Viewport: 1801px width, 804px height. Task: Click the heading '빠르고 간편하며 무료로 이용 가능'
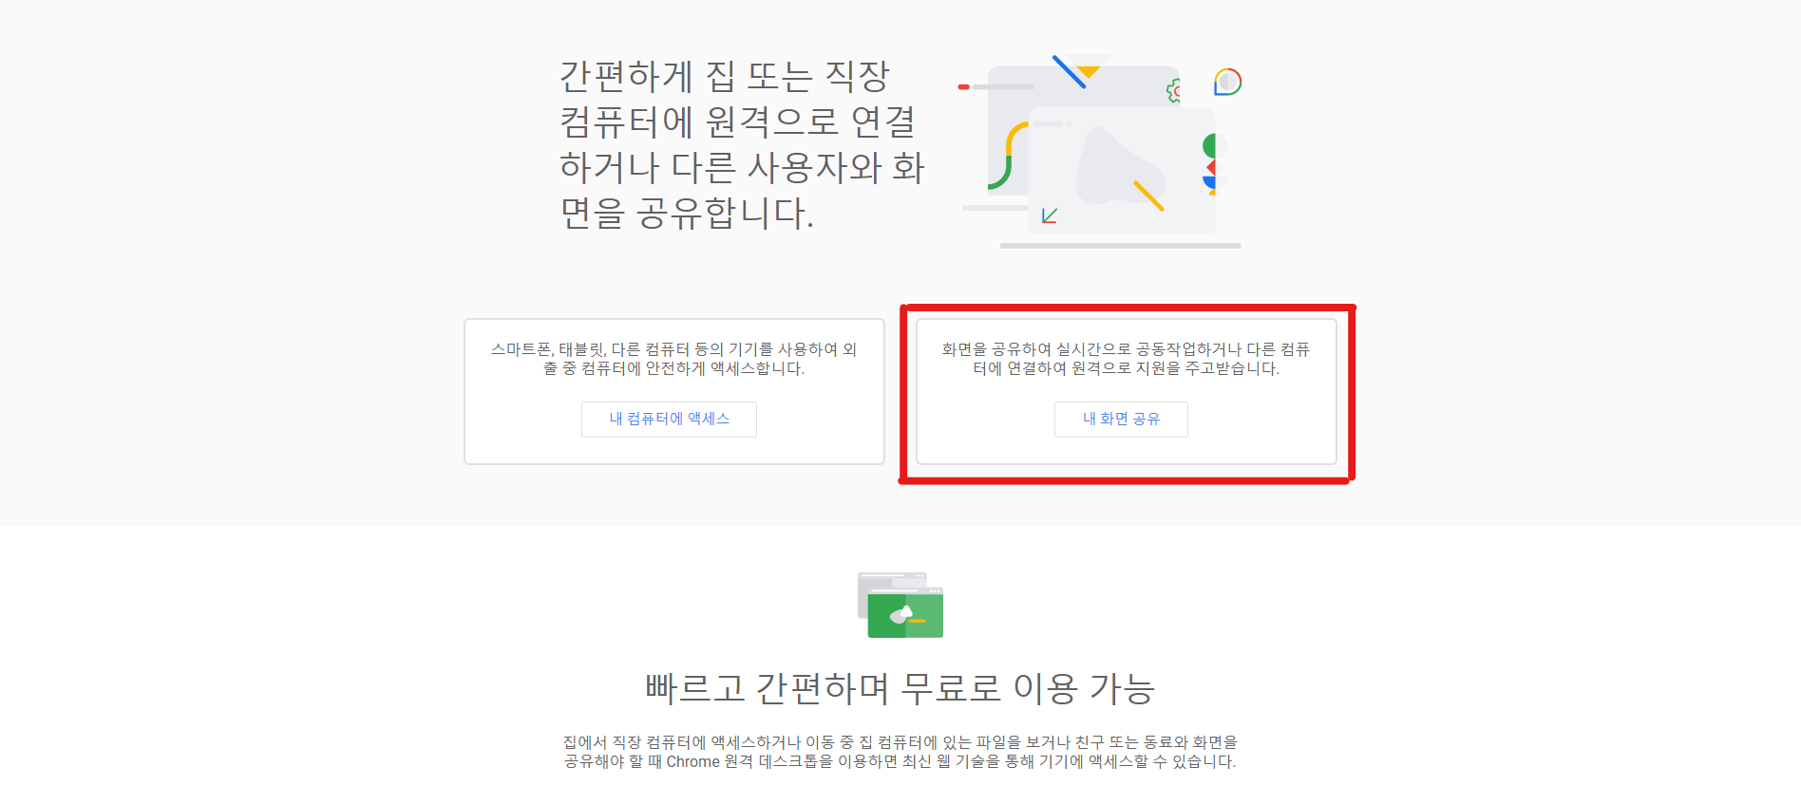[x=900, y=687]
